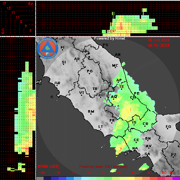
Task: Click the 06:15 CEST time label
Action: [x=159, y=45]
